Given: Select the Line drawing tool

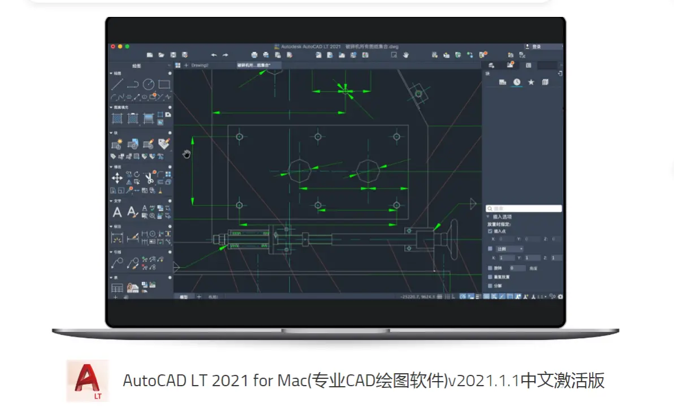Looking at the screenshot, I should [117, 85].
